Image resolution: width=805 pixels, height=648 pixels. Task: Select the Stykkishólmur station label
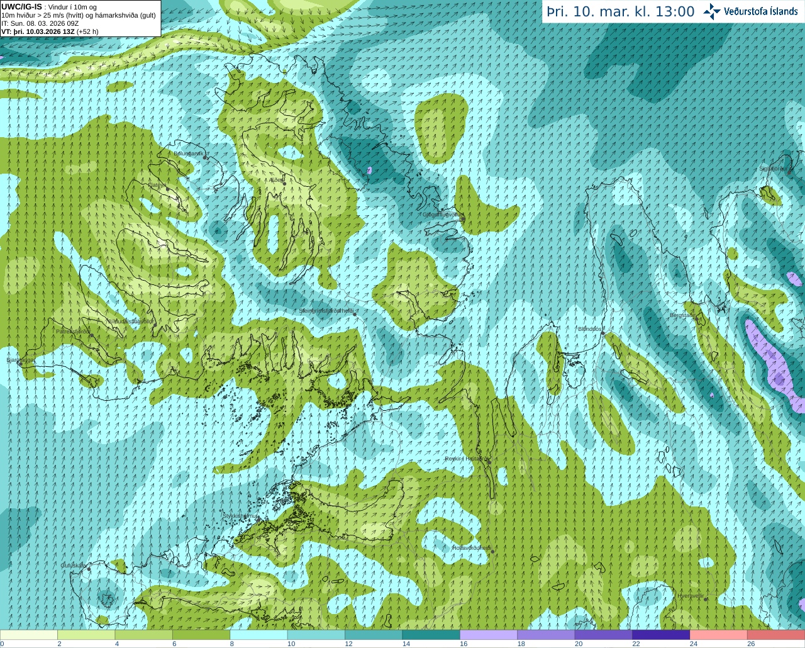point(240,516)
